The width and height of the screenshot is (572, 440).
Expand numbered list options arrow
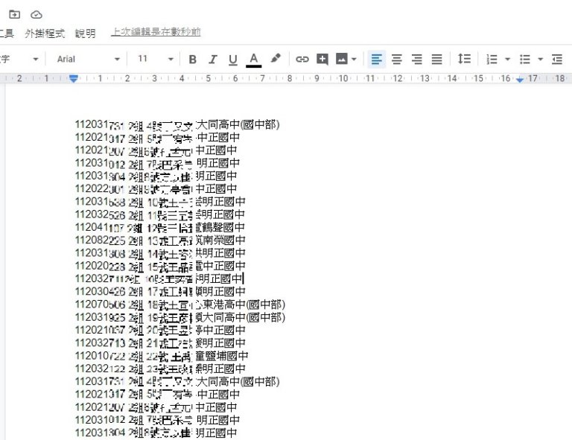point(507,60)
